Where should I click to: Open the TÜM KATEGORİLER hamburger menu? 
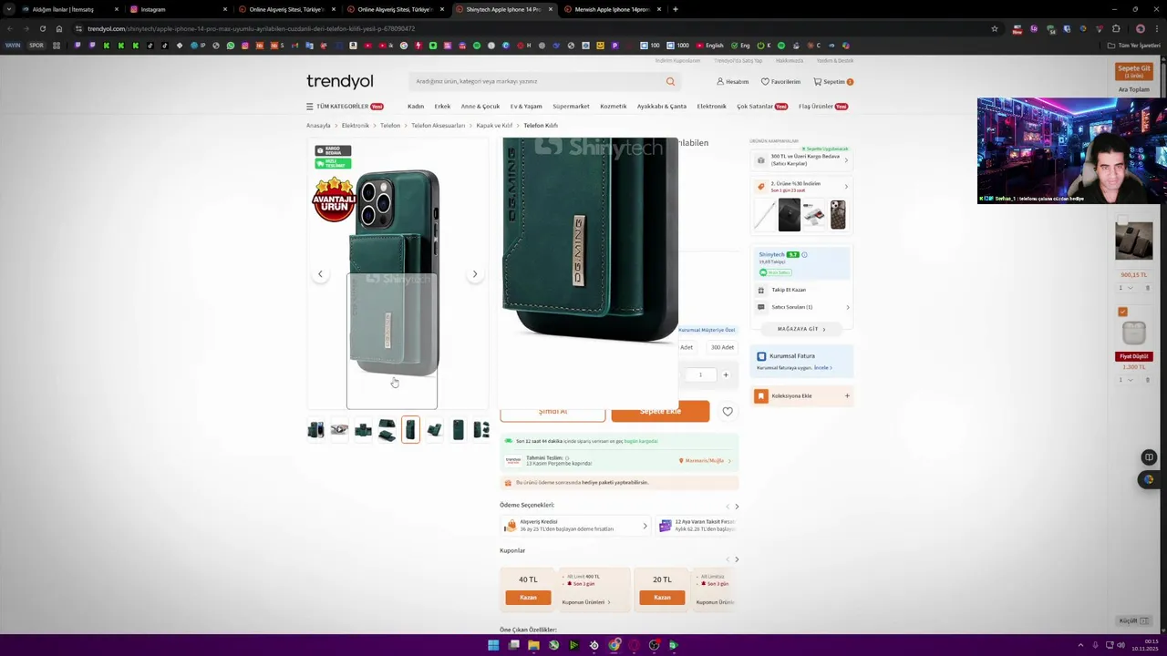coord(344,107)
